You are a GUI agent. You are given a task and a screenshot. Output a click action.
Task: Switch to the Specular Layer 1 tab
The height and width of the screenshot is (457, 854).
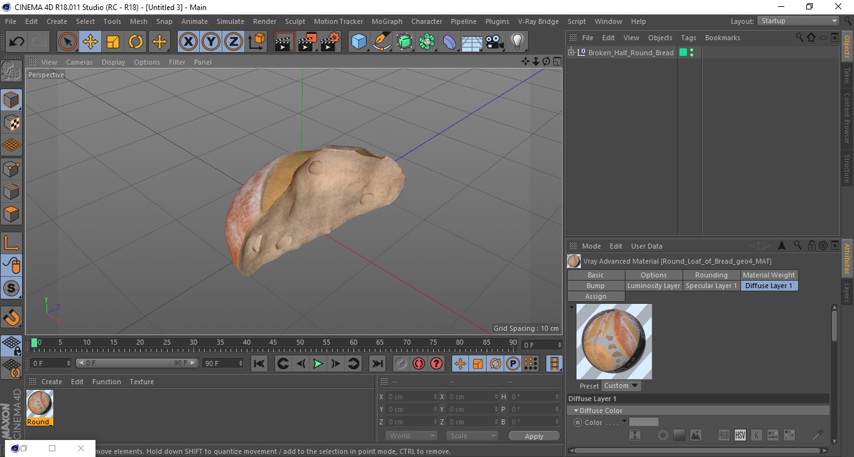(711, 286)
